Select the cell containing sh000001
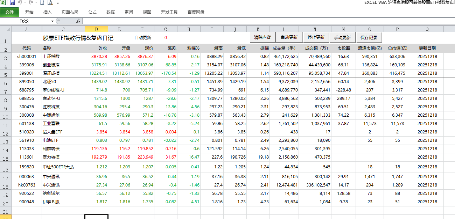Viewport: 455px width, 219px height. pos(26,56)
